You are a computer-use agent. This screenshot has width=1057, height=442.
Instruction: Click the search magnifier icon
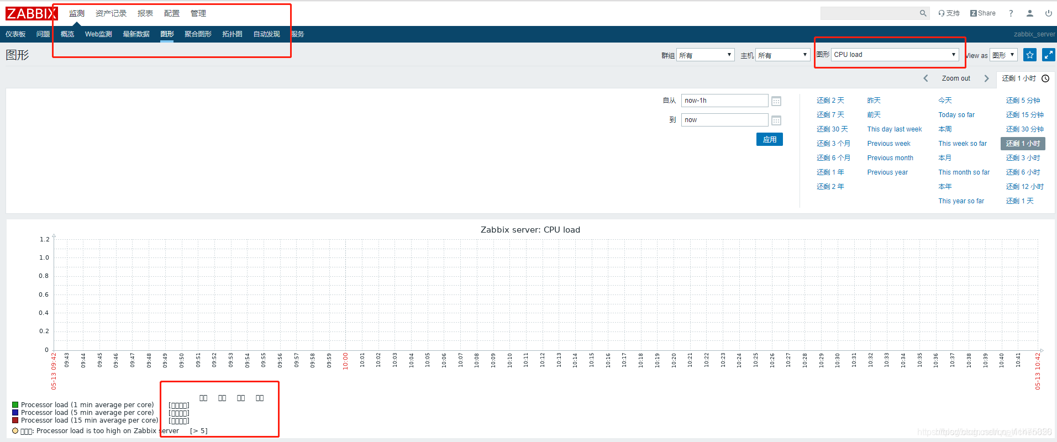(923, 13)
